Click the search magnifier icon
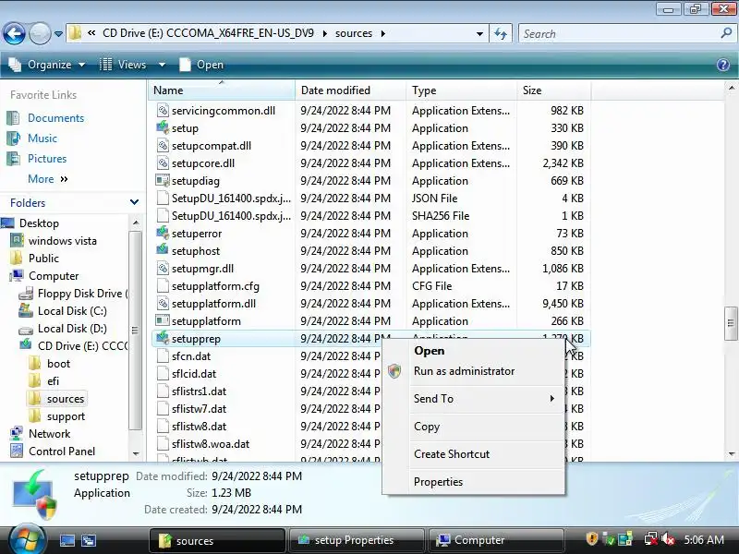Screen dimensions: 739x554 pyautogui.click(x=726, y=33)
